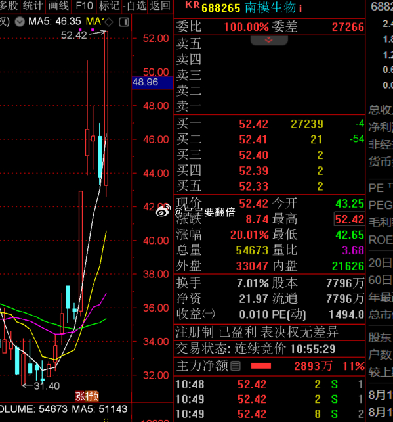
Task: Open the 多股 multi-stock view
Action: tap(9, 5)
